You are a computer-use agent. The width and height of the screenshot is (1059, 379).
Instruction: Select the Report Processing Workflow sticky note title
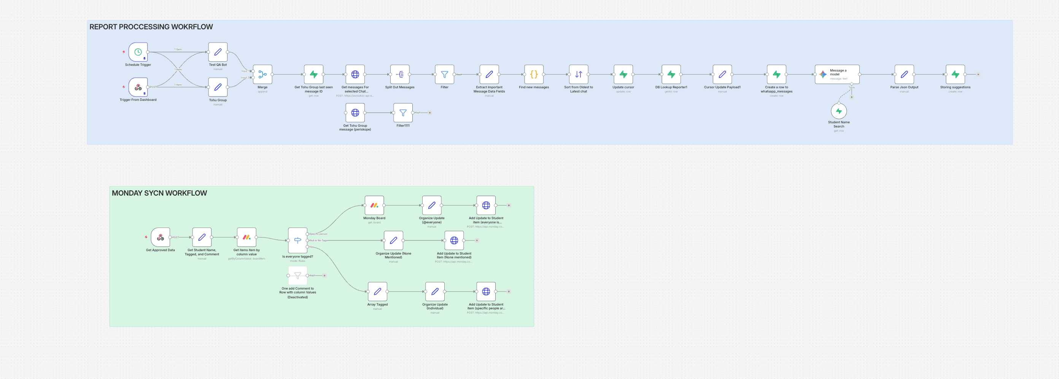coord(151,27)
